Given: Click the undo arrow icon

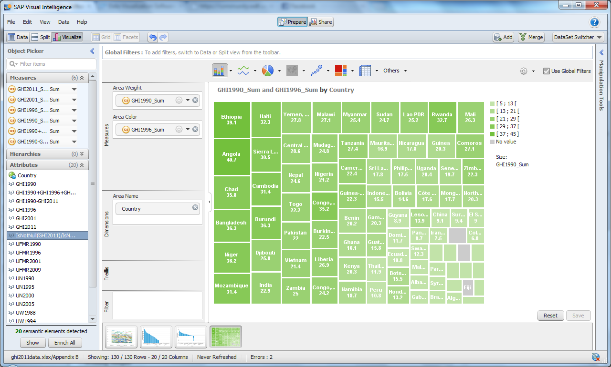Looking at the screenshot, I should pyautogui.click(x=152, y=37).
